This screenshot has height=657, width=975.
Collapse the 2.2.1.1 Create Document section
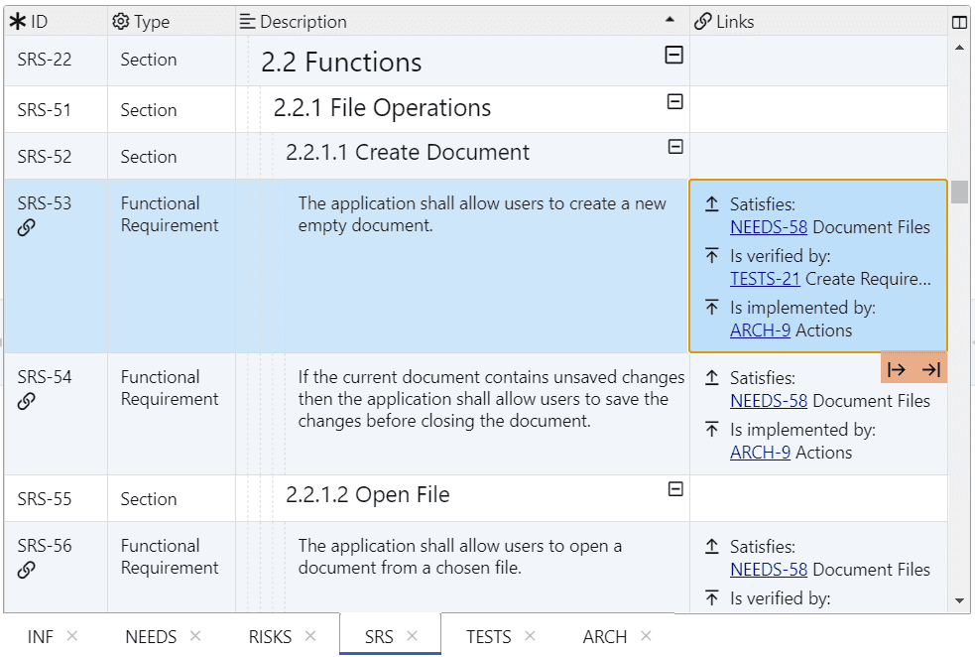675,147
